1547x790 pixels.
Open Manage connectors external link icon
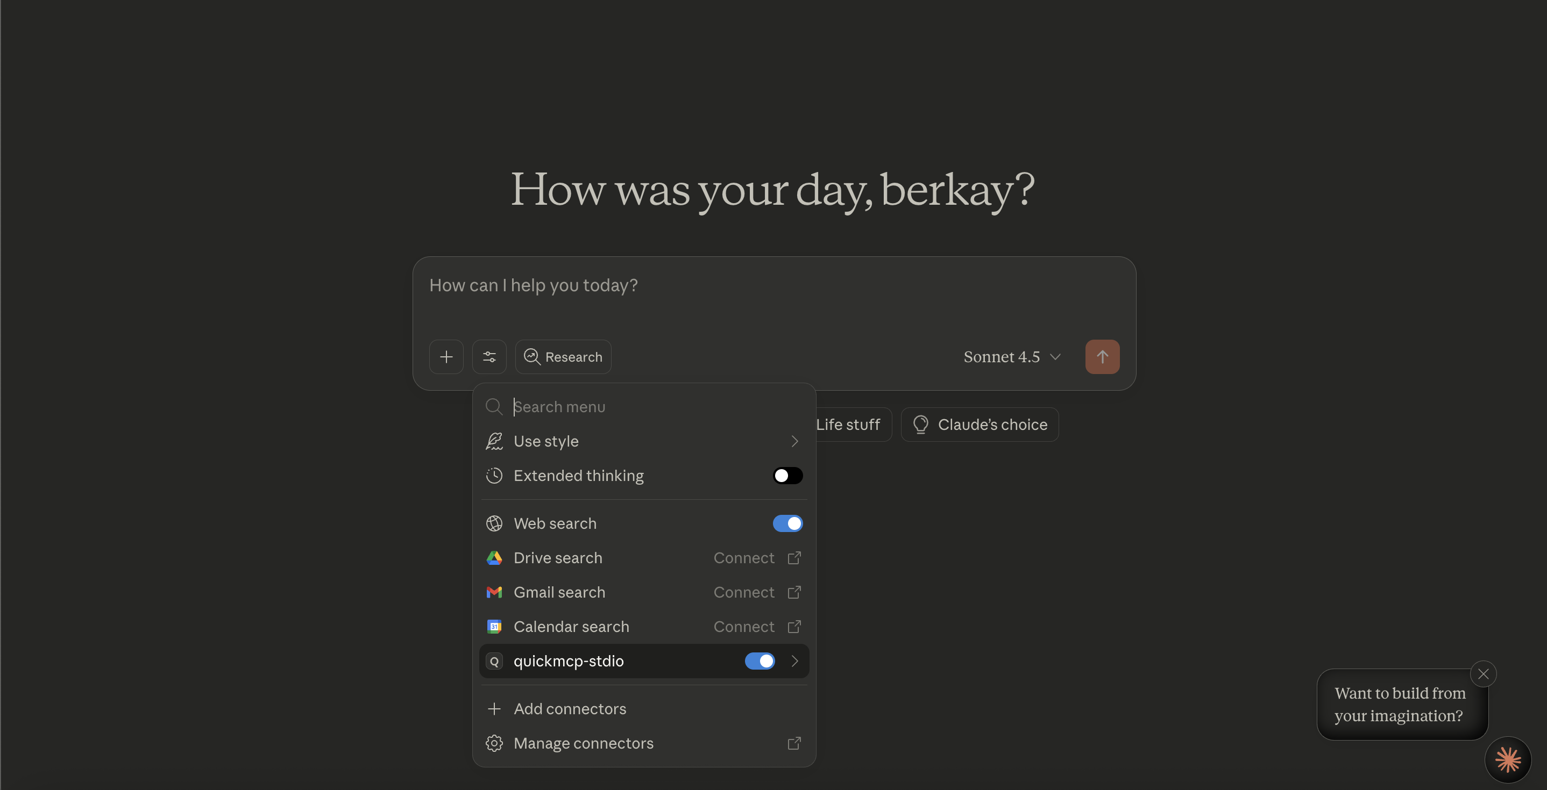point(794,744)
